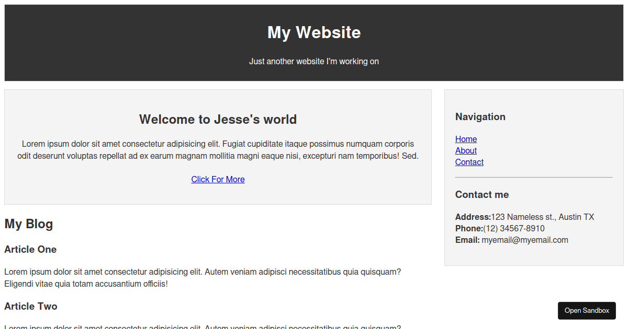Open the Home navigation link
This screenshot has width=628, height=329.
[466, 139]
